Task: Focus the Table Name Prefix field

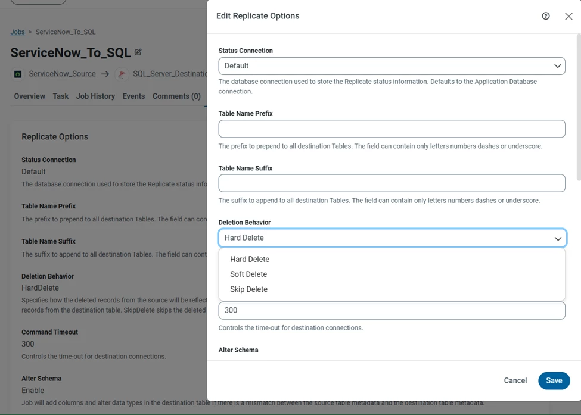Action: tap(392, 129)
